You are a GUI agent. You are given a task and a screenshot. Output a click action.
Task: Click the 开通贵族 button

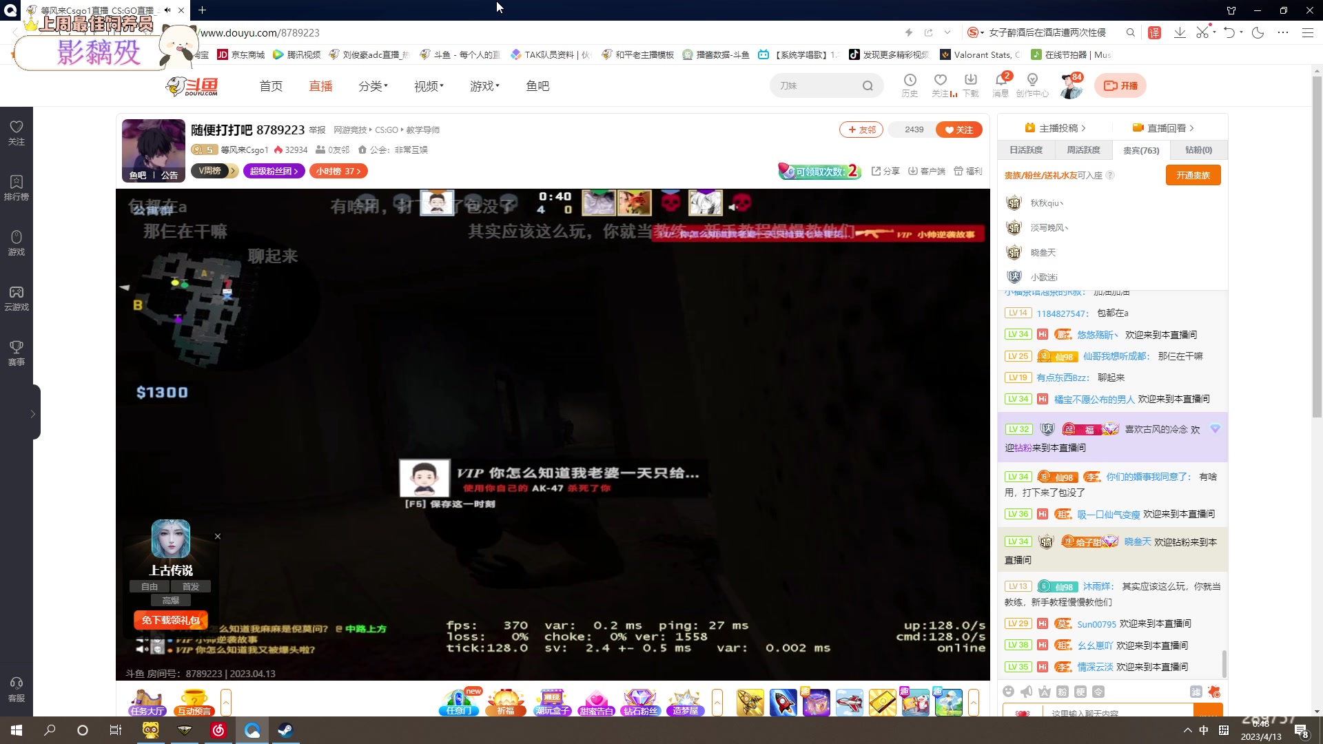pos(1192,175)
